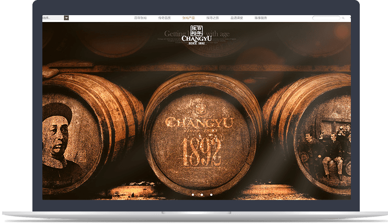This screenshot has width=388, height=224.
Task: Click the Changyu logo at top center
Action: point(195,33)
